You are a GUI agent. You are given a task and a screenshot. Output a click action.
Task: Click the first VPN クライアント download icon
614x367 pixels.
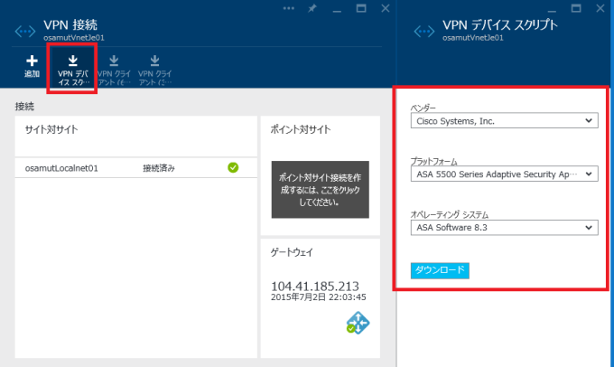pyautogui.click(x=114, y=61)
